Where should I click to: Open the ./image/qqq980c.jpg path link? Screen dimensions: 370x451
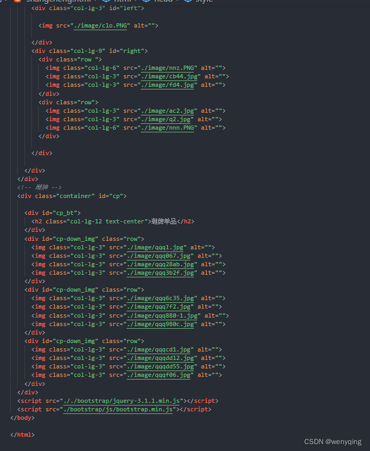160,324
